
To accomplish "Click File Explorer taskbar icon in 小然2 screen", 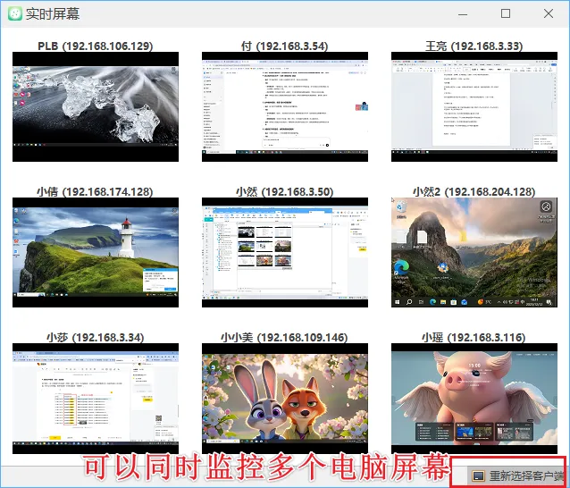I will (443, 302).
